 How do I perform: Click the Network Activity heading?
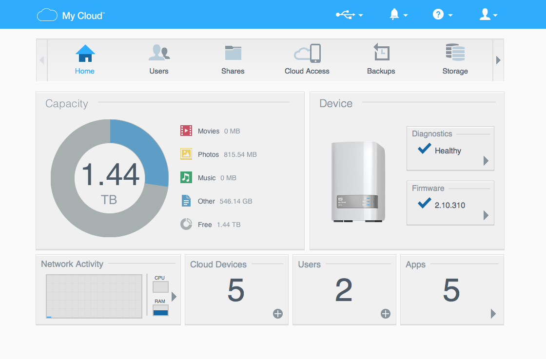click(72, 264)
